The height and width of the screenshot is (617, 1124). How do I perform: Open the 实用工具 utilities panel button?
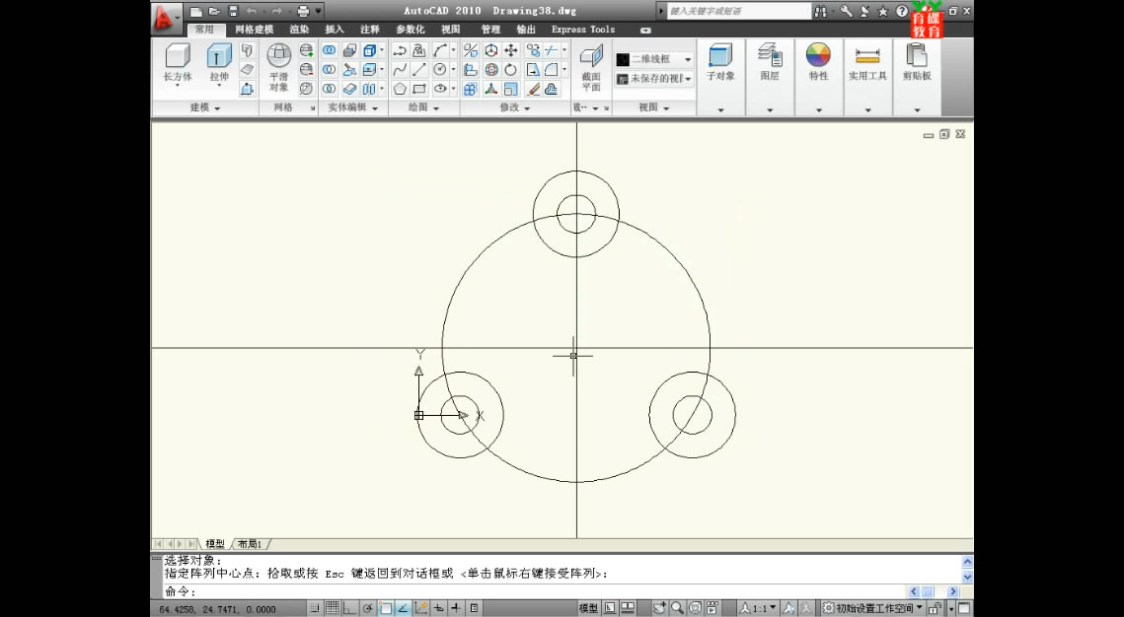(868, 77)
